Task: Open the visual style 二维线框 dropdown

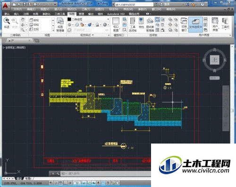Action: click(x=108, y=19)
